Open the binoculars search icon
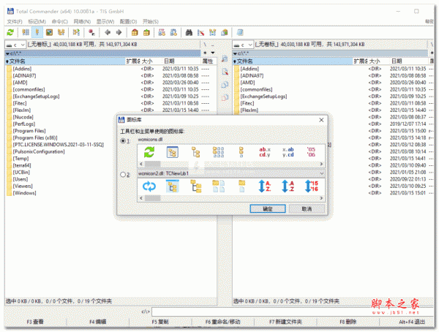Viewport: 439px width, 332px height. [x=189, y=32]
